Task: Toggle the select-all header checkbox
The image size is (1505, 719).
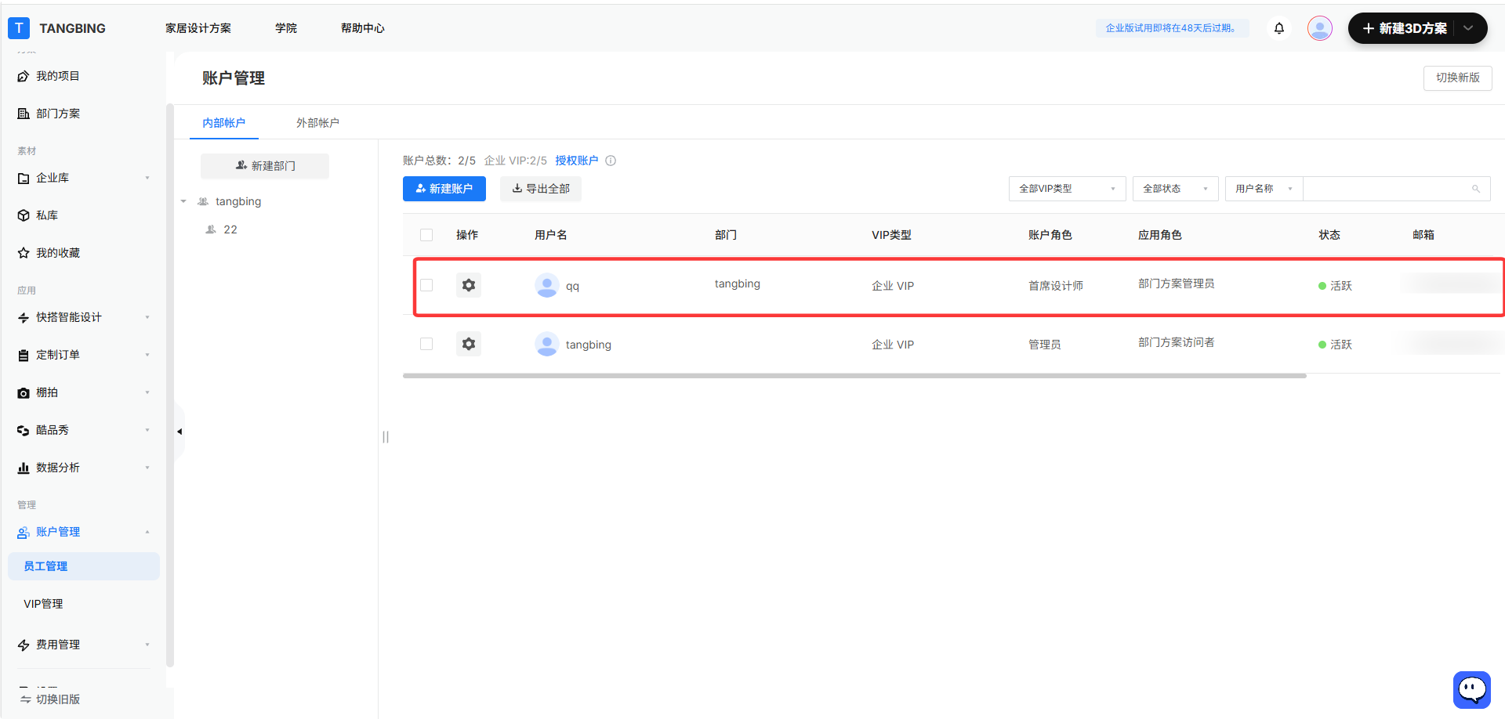Action: (x=426, y=235)
